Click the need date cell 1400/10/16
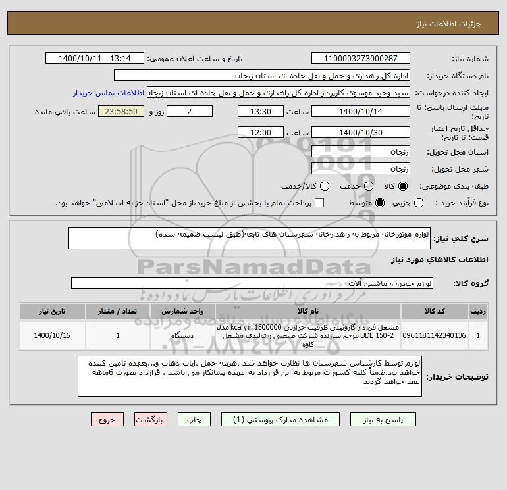Viewport: 507px width, 490px height. [52, 335]
